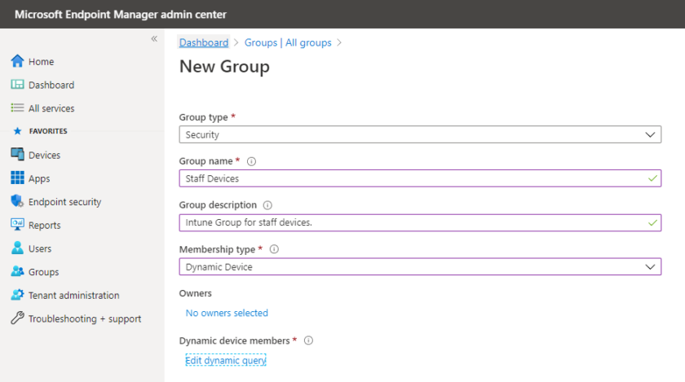This screenshot has height=382, width=685.
Task: Click the Endpoint security shield icon
Action: [17, 201]
